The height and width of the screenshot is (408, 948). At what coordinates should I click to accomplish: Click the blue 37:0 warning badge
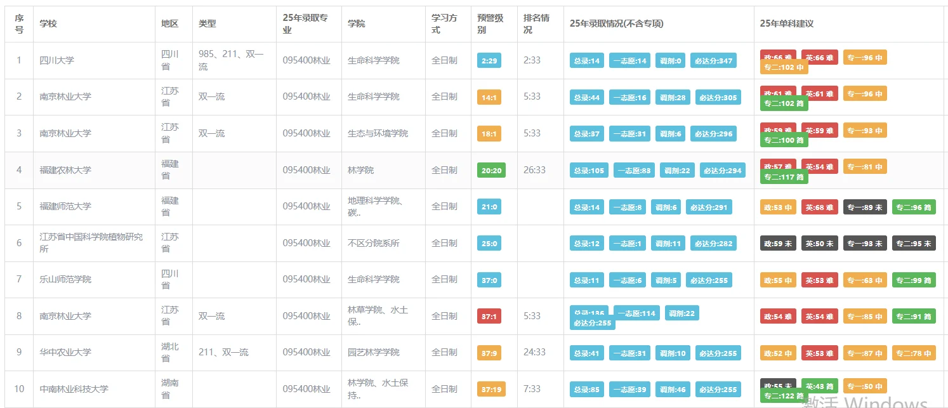(x=489, y=280)
